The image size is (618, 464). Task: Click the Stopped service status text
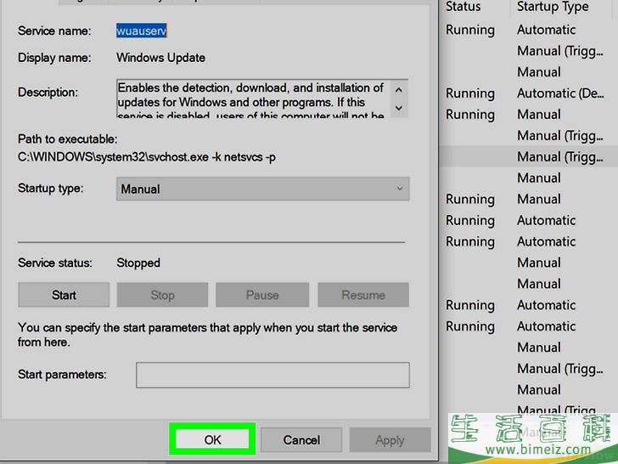click(x=138, y=263)
